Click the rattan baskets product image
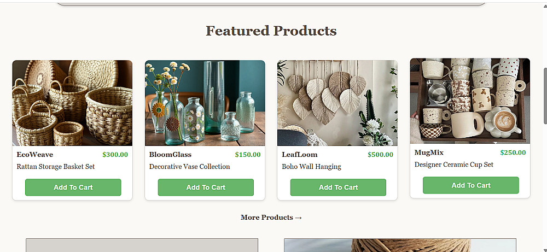 (72, 103)
